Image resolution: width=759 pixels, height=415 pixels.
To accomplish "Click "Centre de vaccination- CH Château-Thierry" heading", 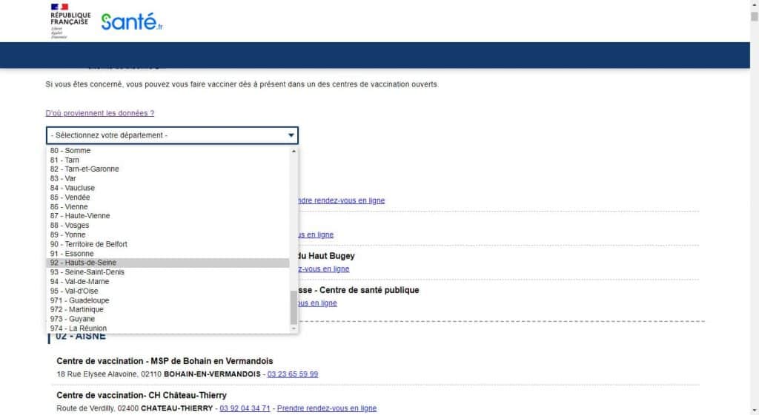I will point(142,395).
